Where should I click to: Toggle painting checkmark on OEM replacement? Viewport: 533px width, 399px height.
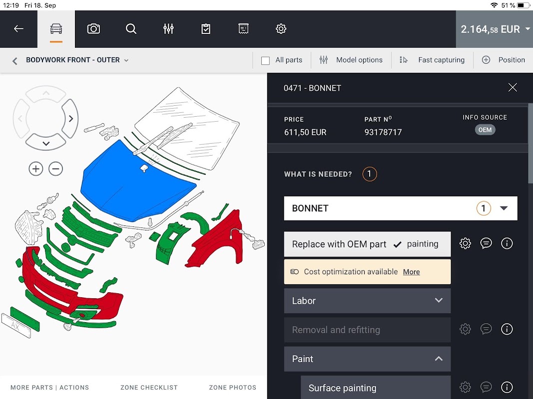click(x=397, y=244)
